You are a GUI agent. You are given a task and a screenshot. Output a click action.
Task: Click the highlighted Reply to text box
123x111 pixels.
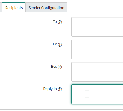[97, 94]
